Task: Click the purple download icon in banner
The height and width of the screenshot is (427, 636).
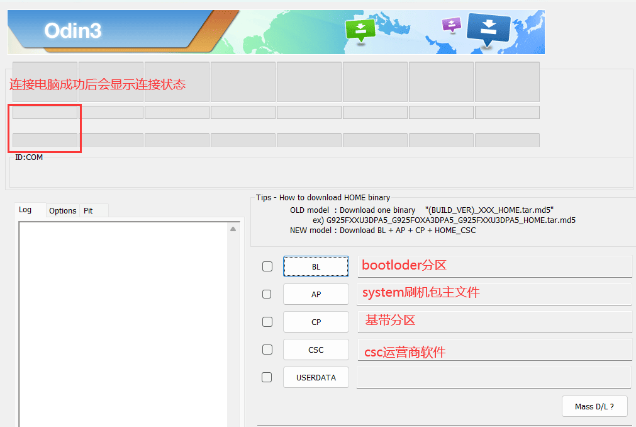Action: pyautogui.click(x=452, y=25)
